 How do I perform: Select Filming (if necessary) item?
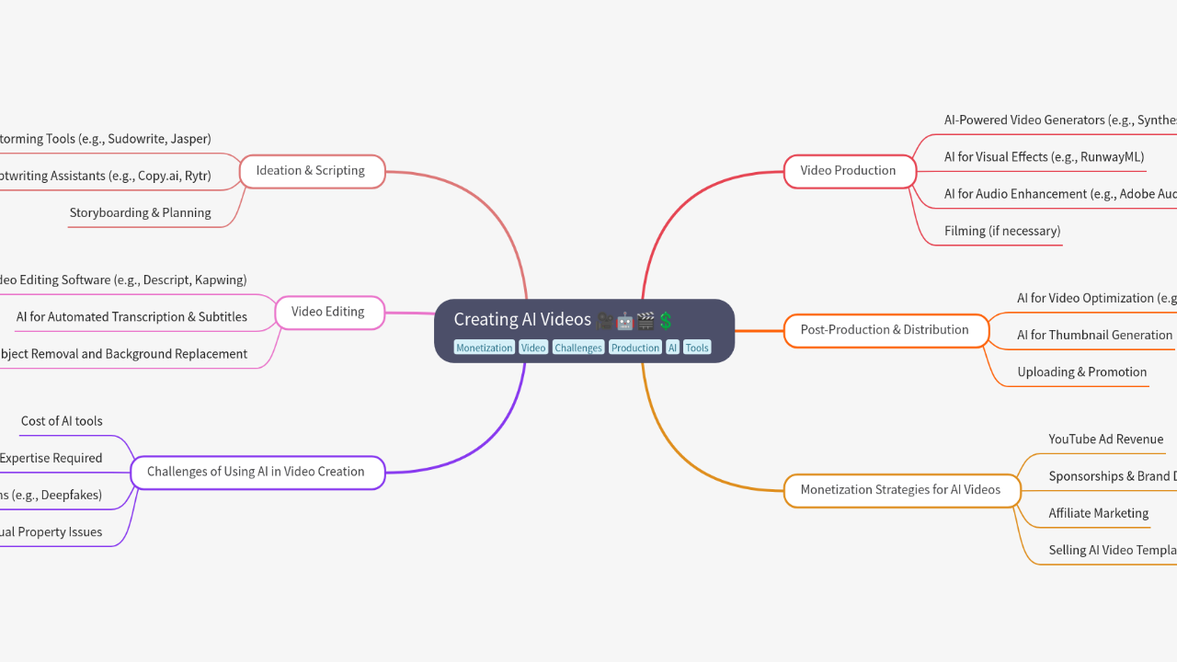[1002, 231]
